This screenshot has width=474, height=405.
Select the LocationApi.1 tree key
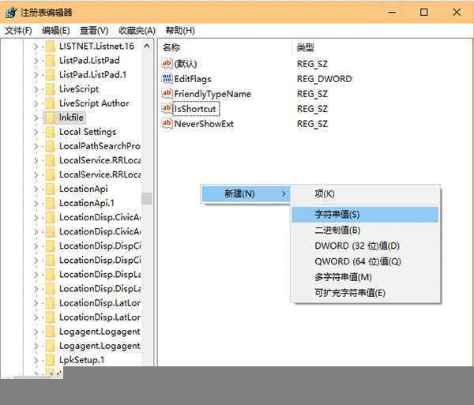point(87,203)
